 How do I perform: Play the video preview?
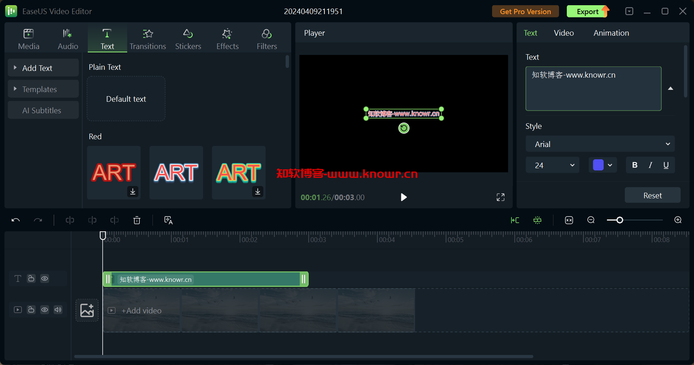pos(404,197)
